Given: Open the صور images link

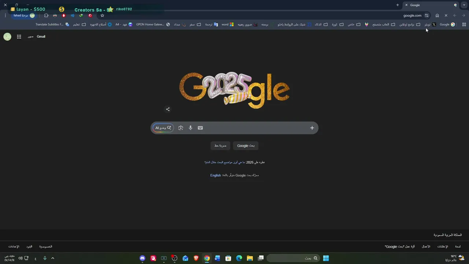Looking at the screenshot, I should coord(30,37).
